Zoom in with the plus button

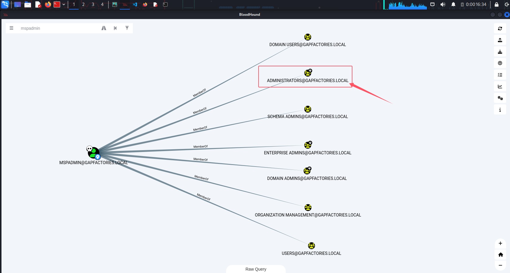click(x=500, y=243)
